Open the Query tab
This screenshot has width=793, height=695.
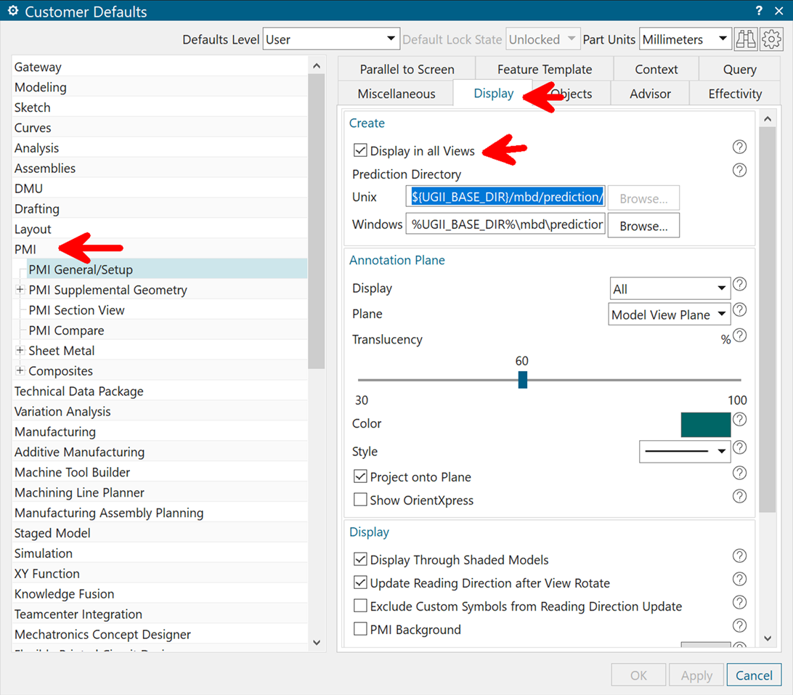(739, 69)
